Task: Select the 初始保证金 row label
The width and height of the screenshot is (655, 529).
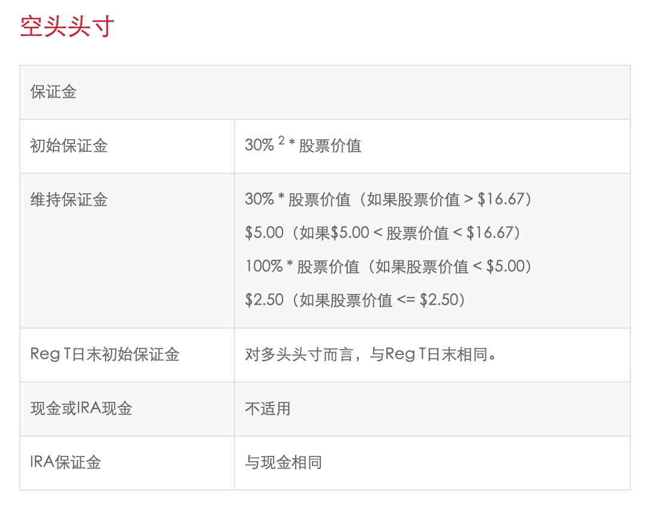Action: tap(68, 146)
